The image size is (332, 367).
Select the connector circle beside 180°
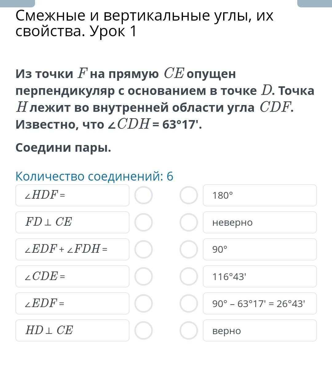click(x=188, y=195)
